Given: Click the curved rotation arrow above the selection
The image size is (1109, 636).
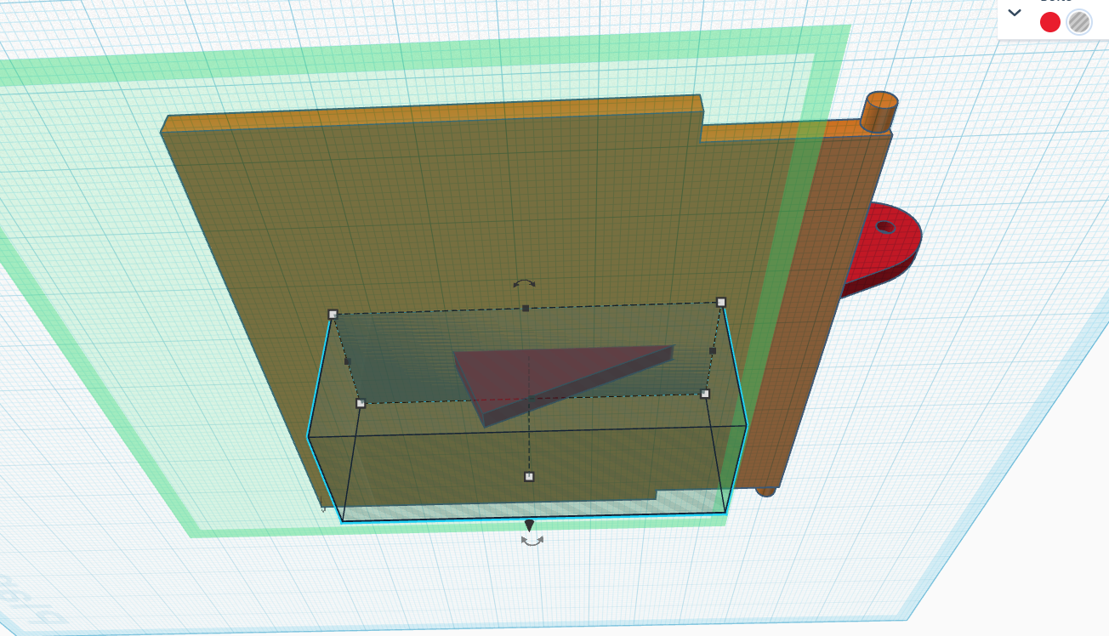Looking at the screenshot, I should click(525, 284).
